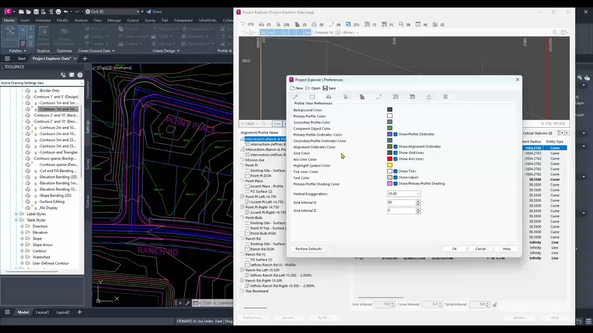593x333 pixels.
Task: Select the seventh preferences tab icon
Action: (396, 97)
